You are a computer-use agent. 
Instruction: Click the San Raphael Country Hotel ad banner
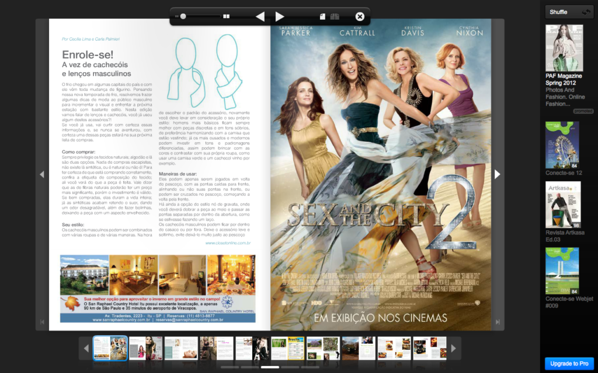[158, 288]
